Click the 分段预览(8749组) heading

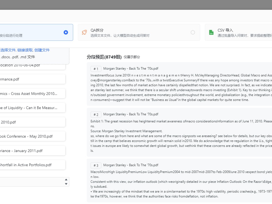(x=104, y=57)
